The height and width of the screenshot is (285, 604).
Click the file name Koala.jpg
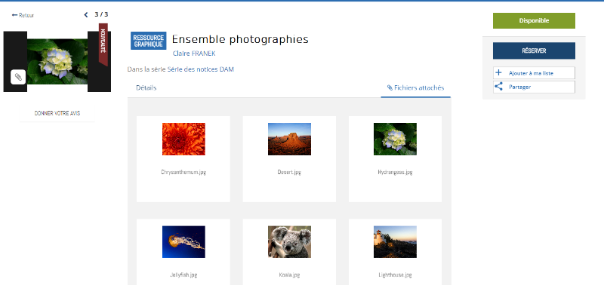click(x=289, y=275)
